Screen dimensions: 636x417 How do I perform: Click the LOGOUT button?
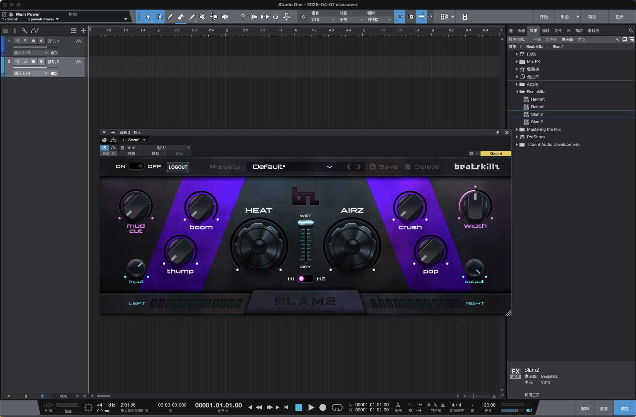point(178,167)
